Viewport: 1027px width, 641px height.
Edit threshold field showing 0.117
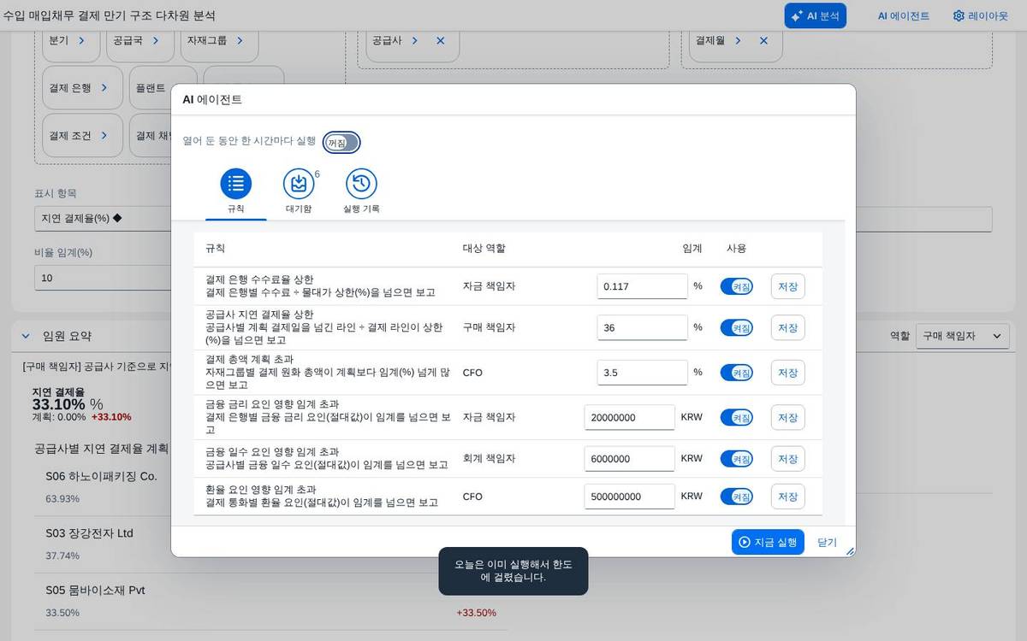(642, 286)
